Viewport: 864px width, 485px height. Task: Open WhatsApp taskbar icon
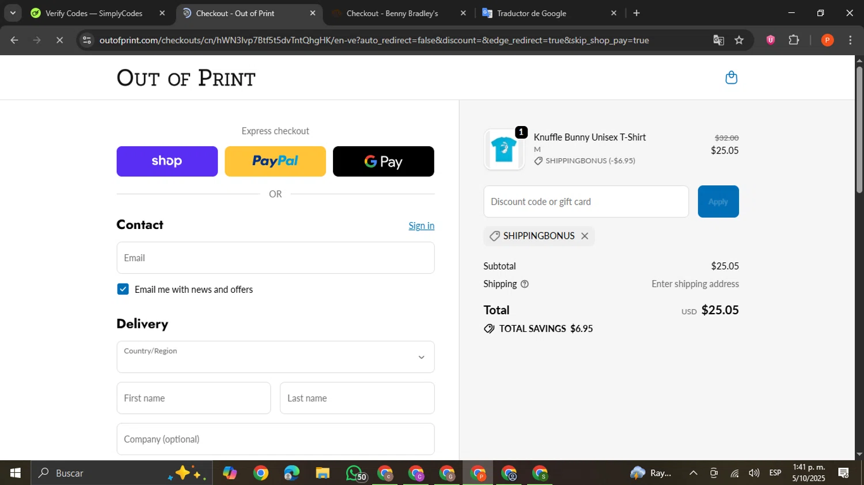(x=355, y=473)
